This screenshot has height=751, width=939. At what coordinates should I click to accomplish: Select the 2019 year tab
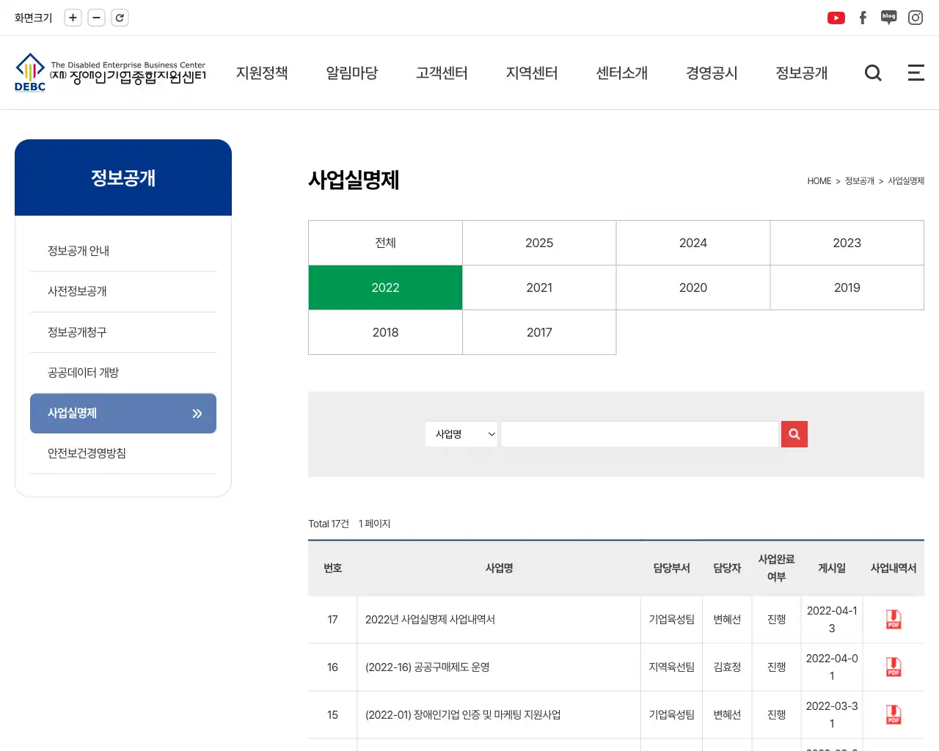click(847, 287)
